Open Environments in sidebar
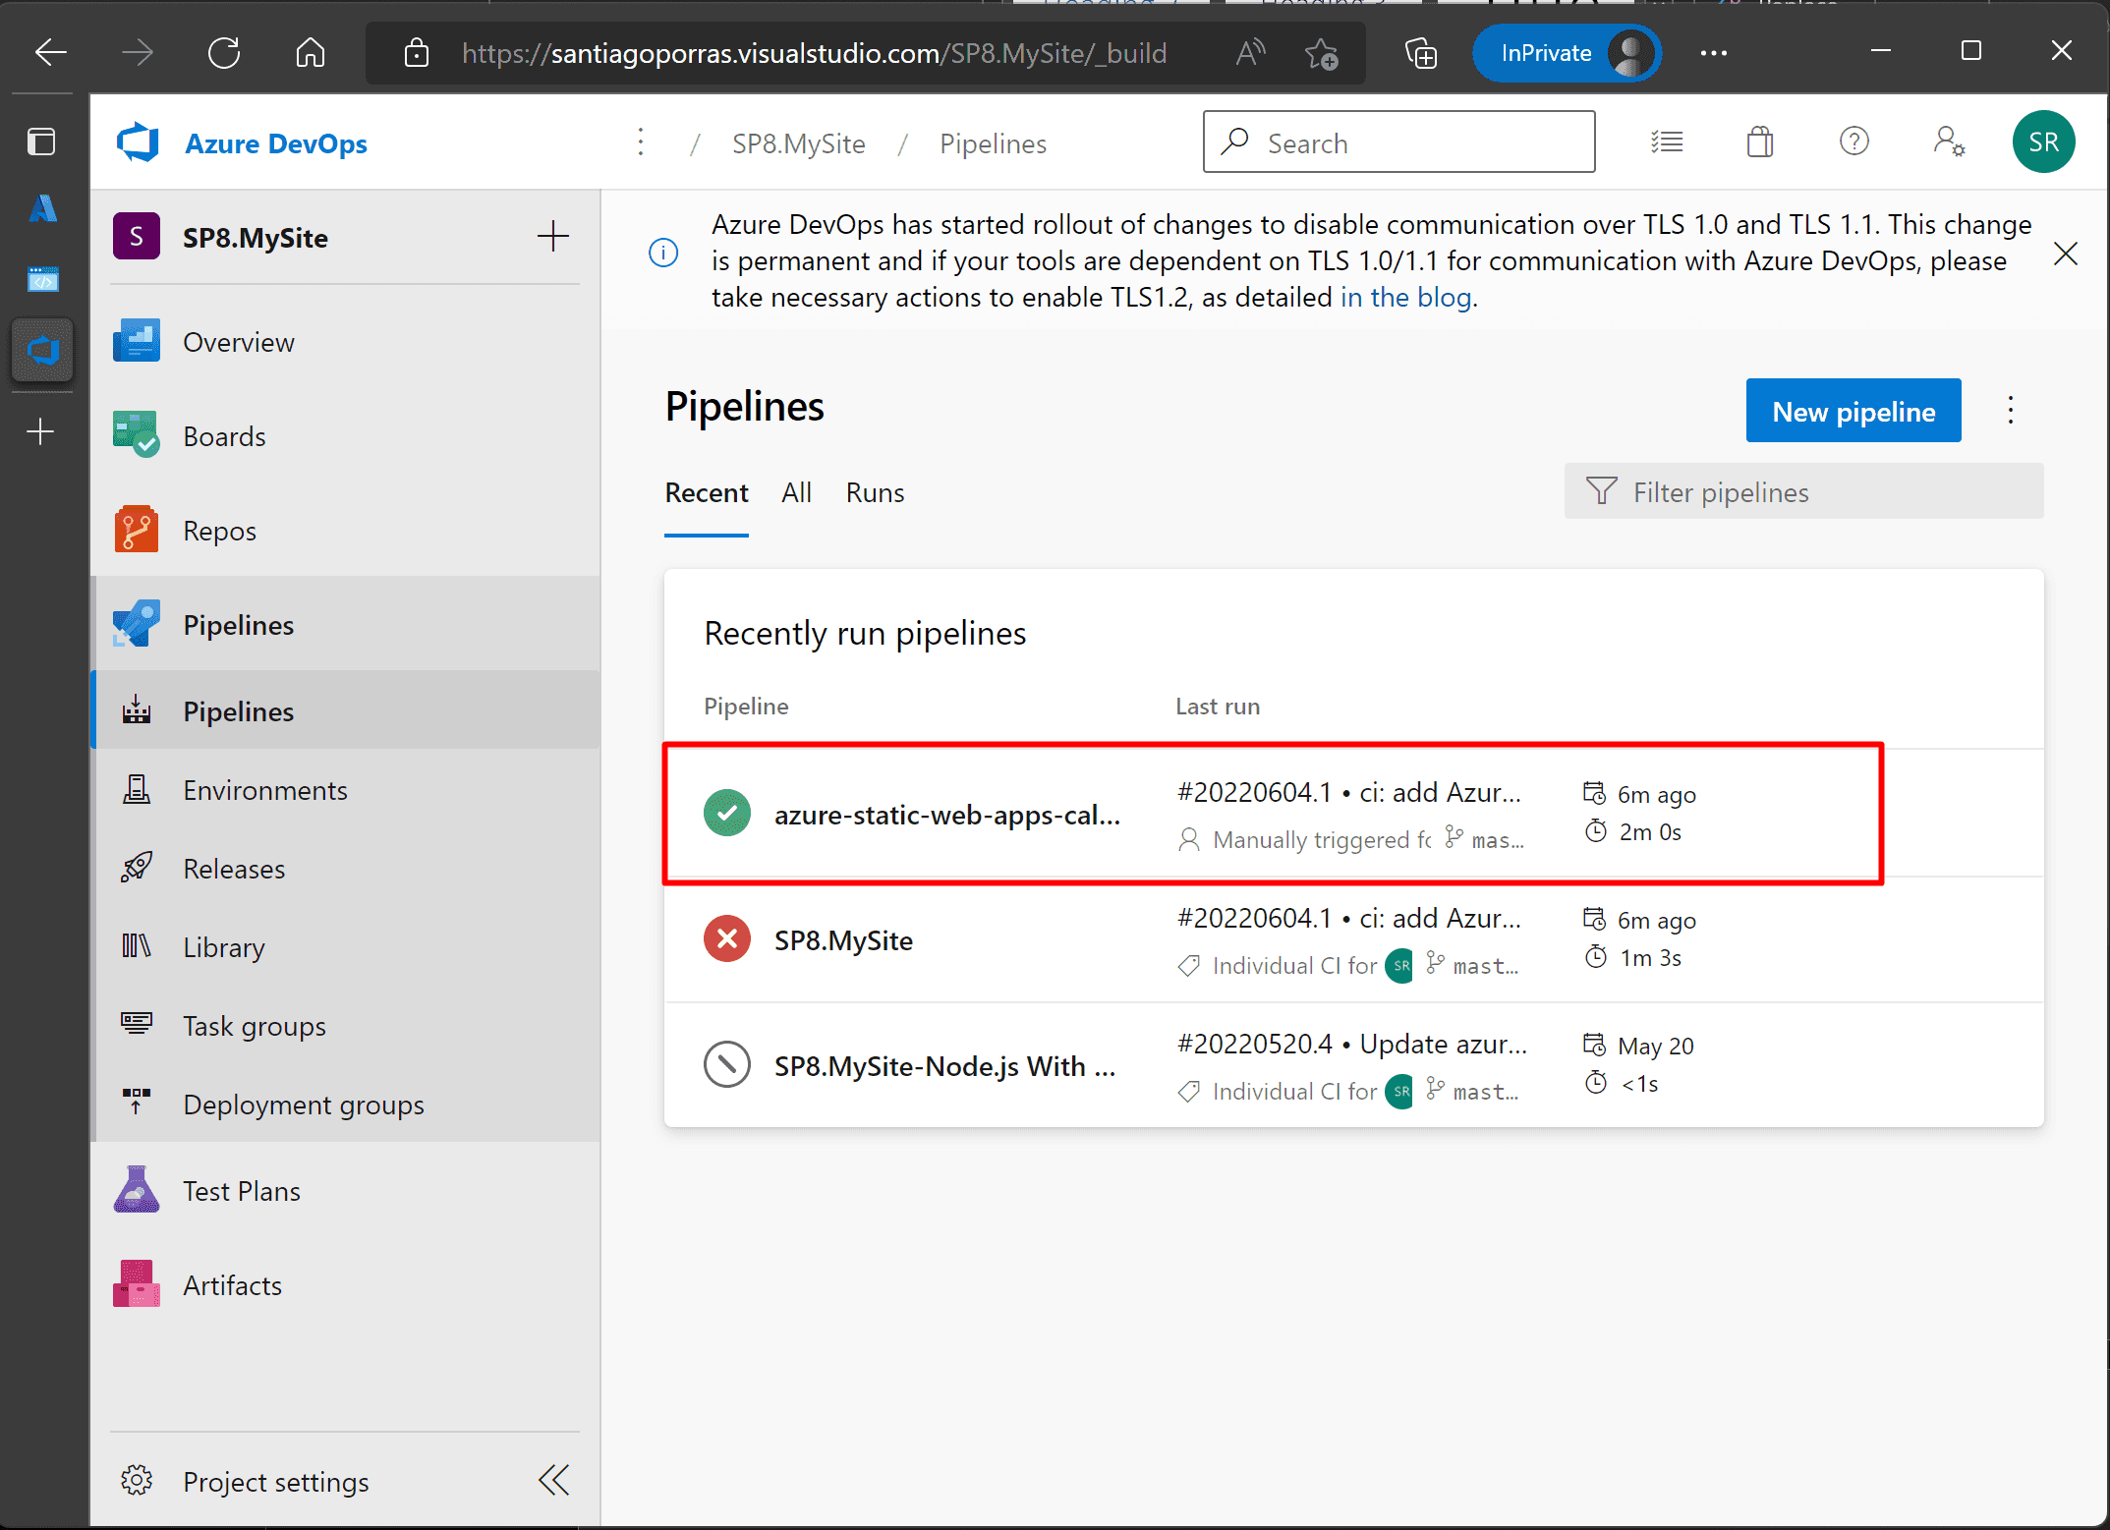This screenshot has width=2110, height=1530. coord(345,790)
